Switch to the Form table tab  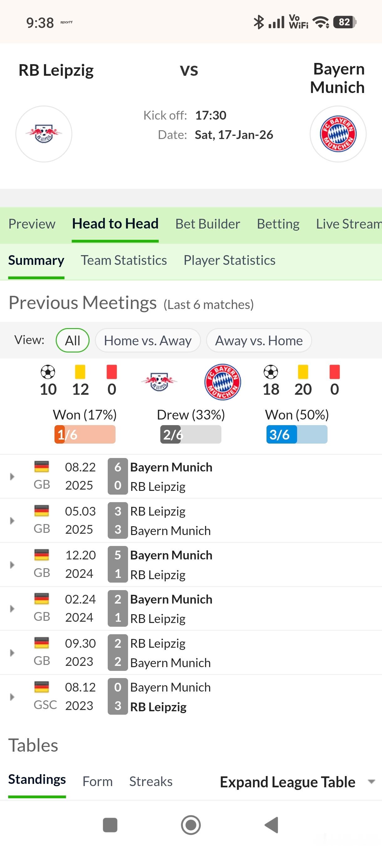(x=98, y=781)
